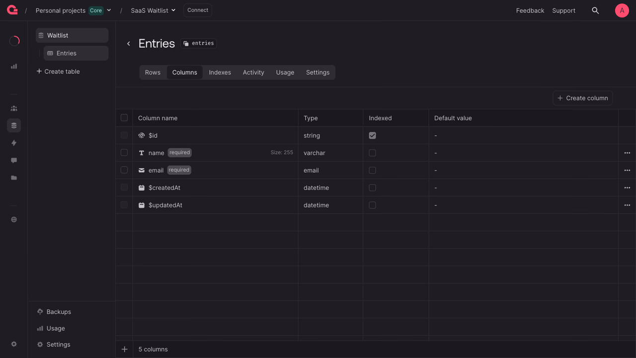This screenshot has height=358, width=636.
Task: Click the 'Type' column header
Action: 311,118
